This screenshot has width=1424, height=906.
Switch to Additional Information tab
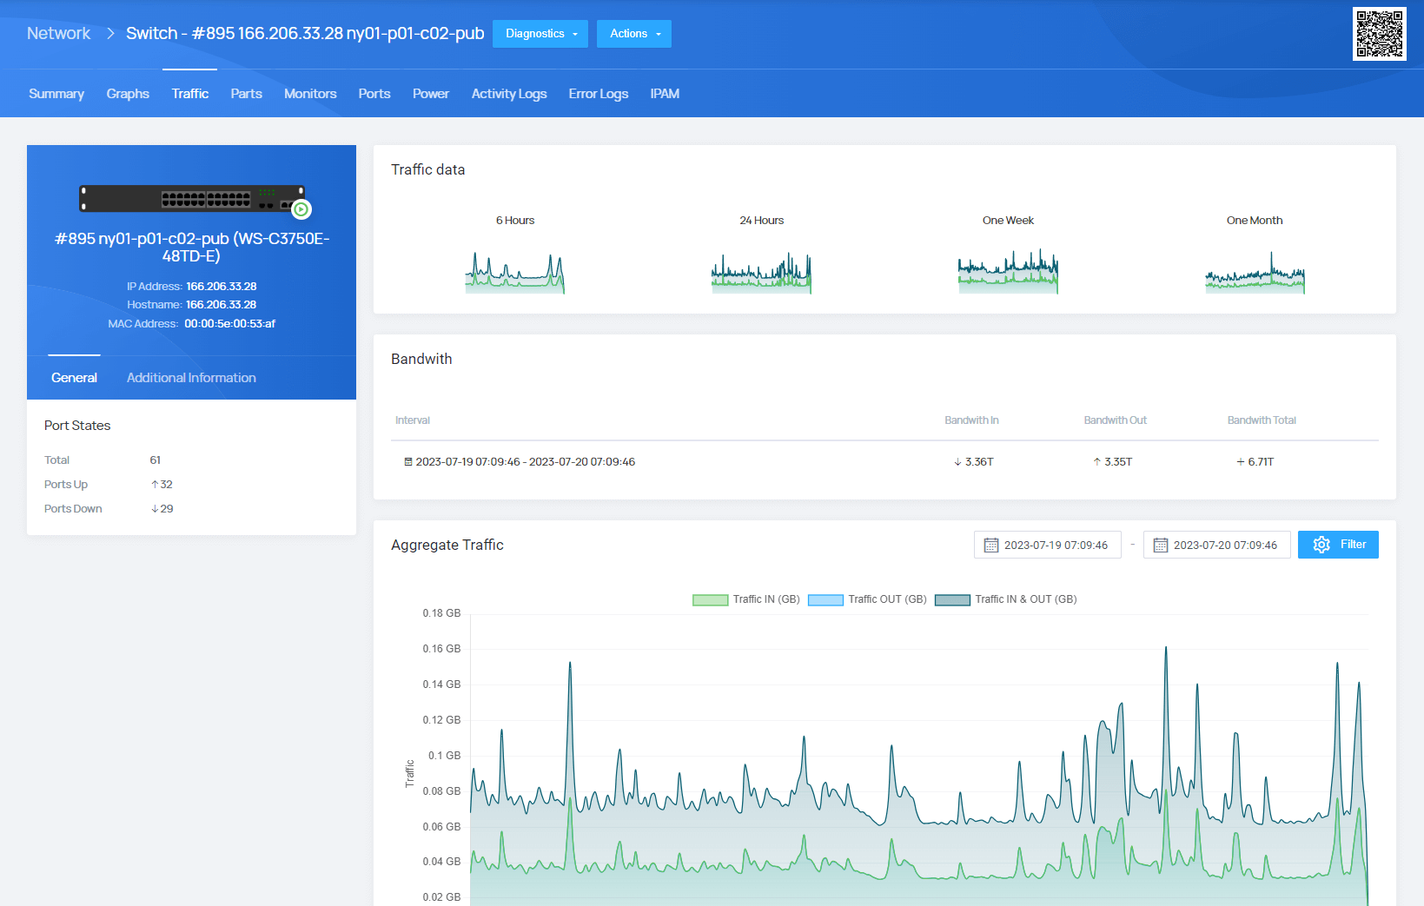(191, 378)
